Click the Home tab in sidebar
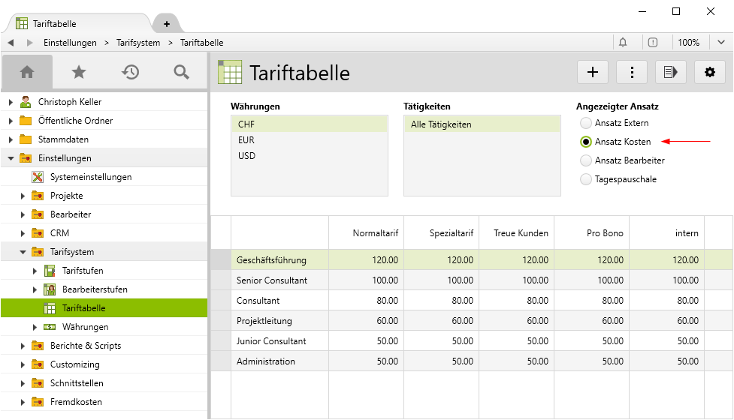Viewport: 734px width, 420px height. pyautogui.click(x=27, y=72)
